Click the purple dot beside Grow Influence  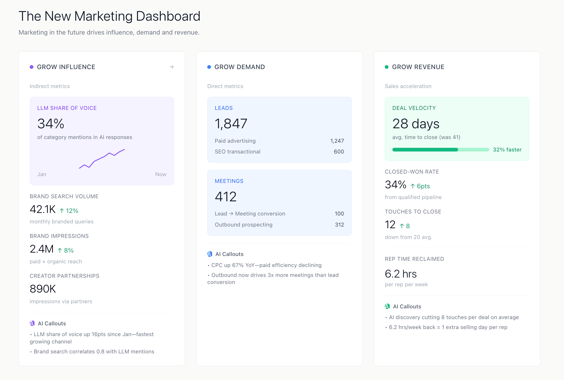32,67
